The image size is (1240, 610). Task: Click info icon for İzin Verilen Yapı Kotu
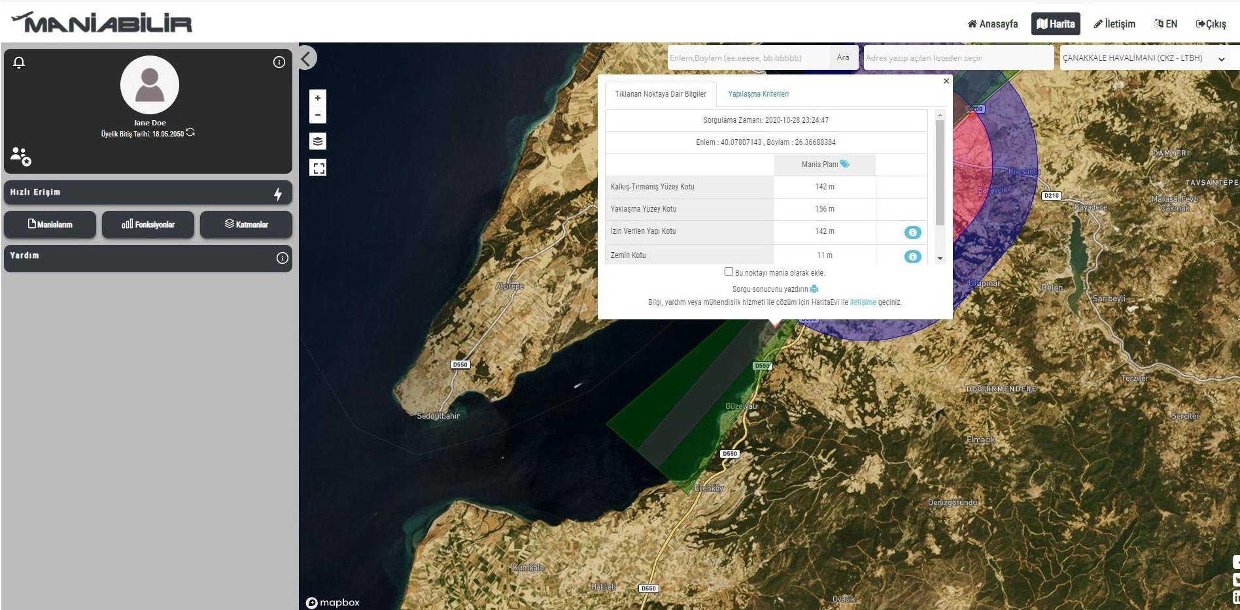tap(912, 232)
